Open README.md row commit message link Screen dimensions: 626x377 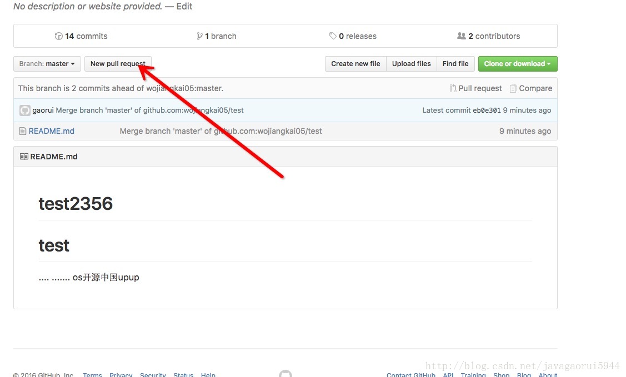point(221,131)
